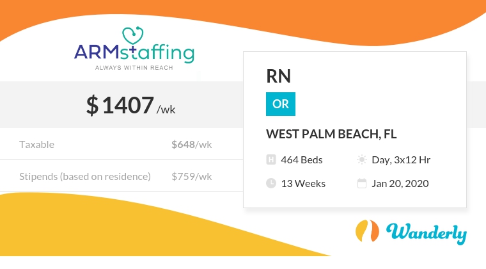Select the OR specialty badge
Screen dimensions: 486x269
point(281,104)
